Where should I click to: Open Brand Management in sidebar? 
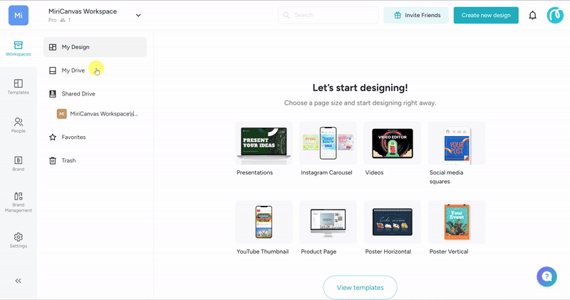(19, 202)
